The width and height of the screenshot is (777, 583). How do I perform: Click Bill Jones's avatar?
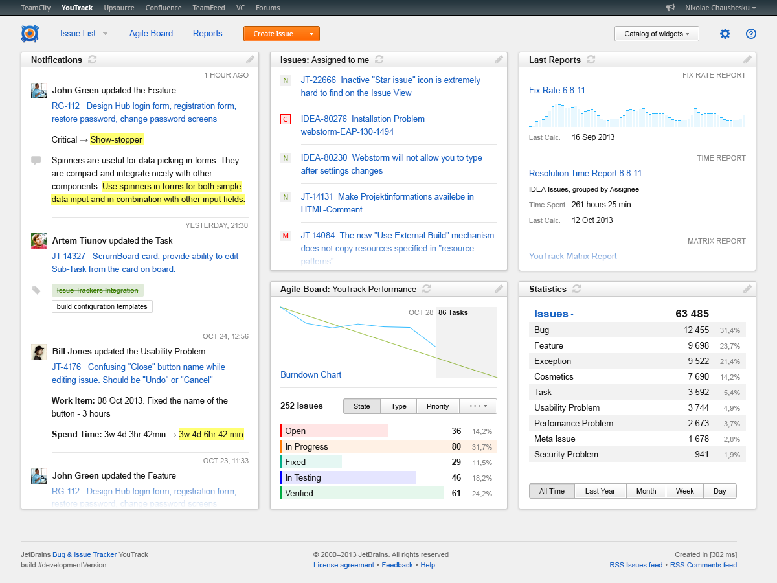tap(39, 352)
